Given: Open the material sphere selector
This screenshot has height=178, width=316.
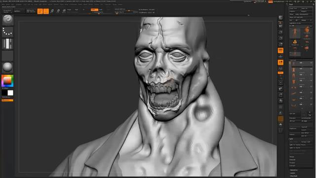Looking at the screenshot, I should pyautogui.click(x=8, y=67).
